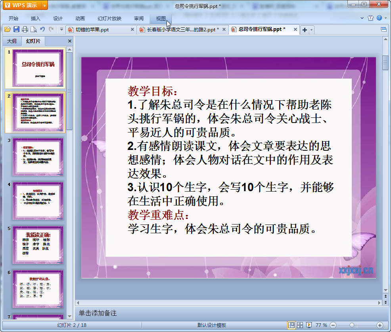The image size is (391, 332).
Task: Switch to the 幻灯片 pane tab
Action: 33,41
